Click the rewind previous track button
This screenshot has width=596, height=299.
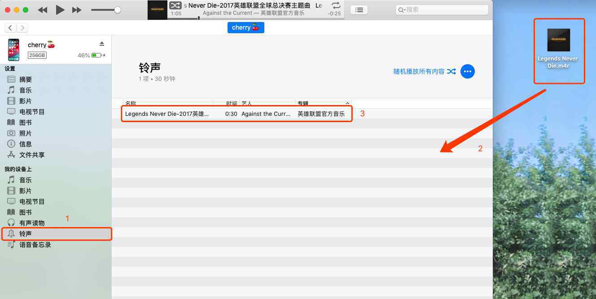pos(43,10)
